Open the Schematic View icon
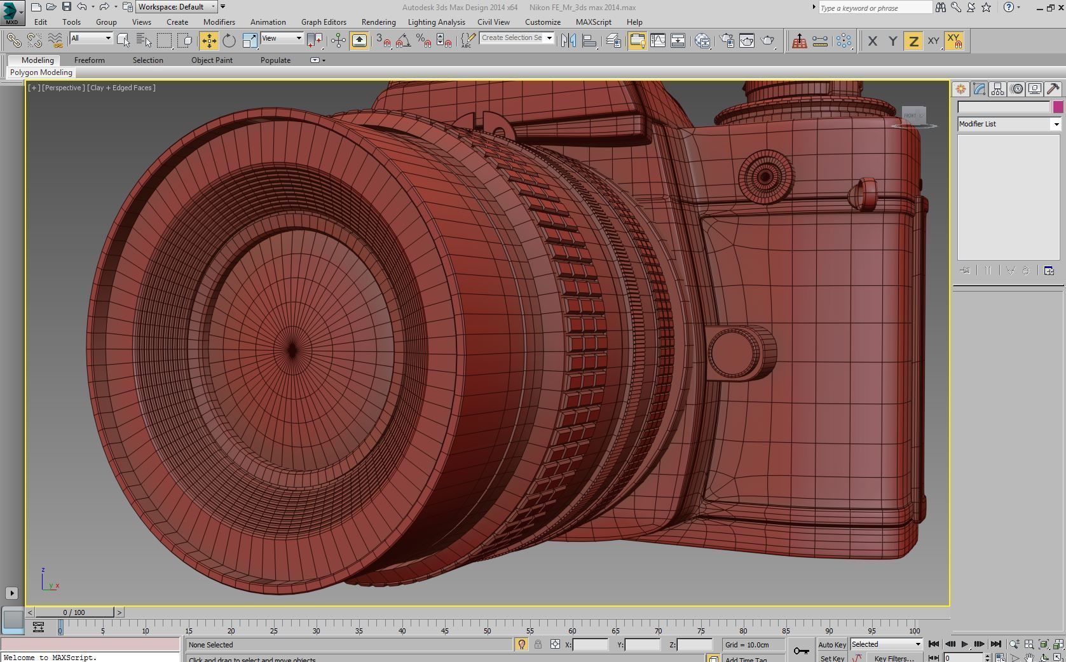The image size is (1066, 662). (x=678, y=41)
